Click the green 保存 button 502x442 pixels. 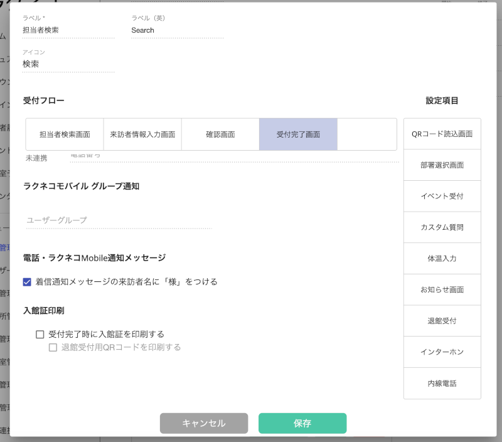[x=302, y=423]
